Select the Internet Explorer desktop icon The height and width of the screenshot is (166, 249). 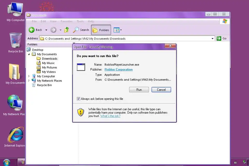(15, 137)
